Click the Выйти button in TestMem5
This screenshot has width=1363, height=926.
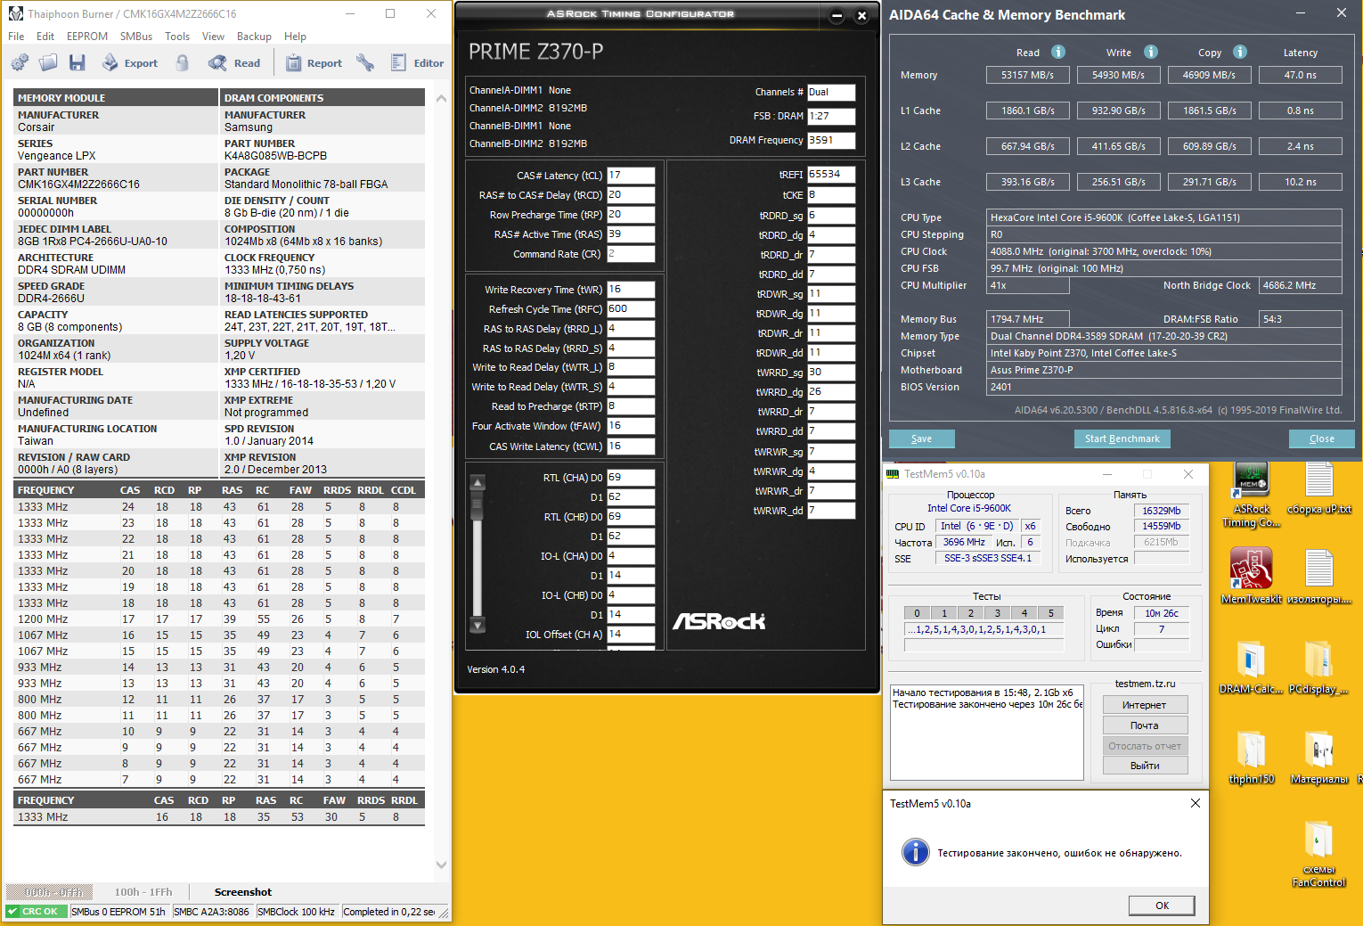[x=1145, y=766]
